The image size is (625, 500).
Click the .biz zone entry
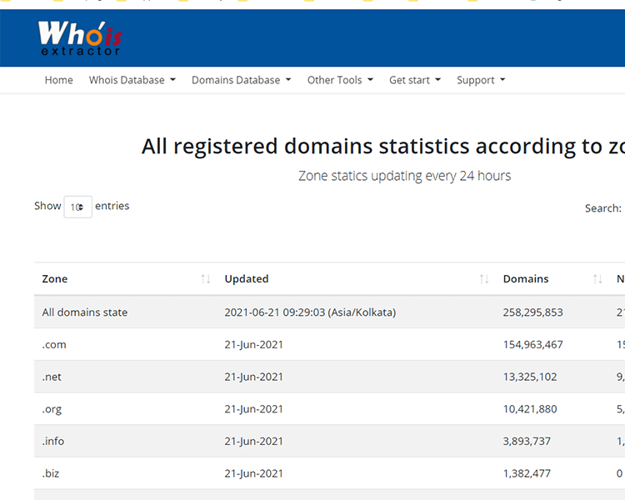(x=51, y=473)
